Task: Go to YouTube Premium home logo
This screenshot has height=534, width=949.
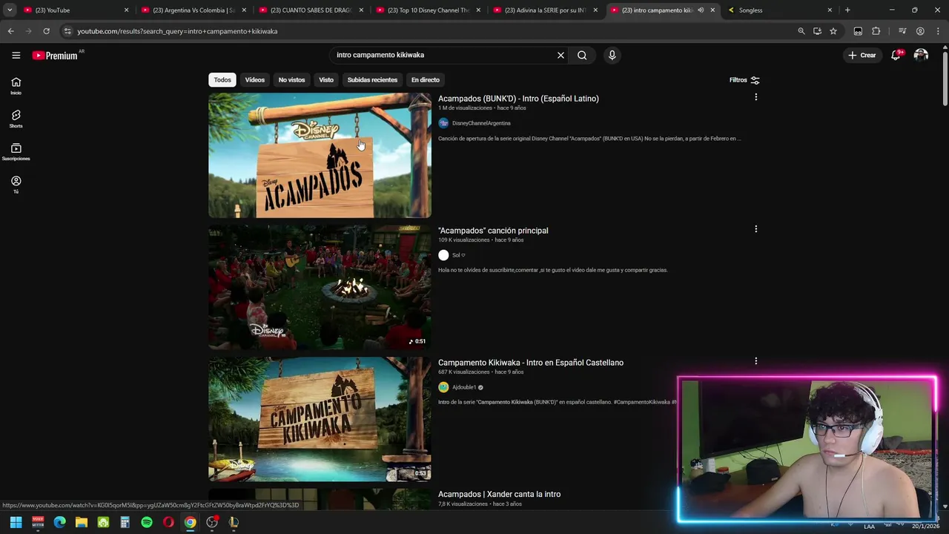Action: pyautogui.click(x=55, y=56)
